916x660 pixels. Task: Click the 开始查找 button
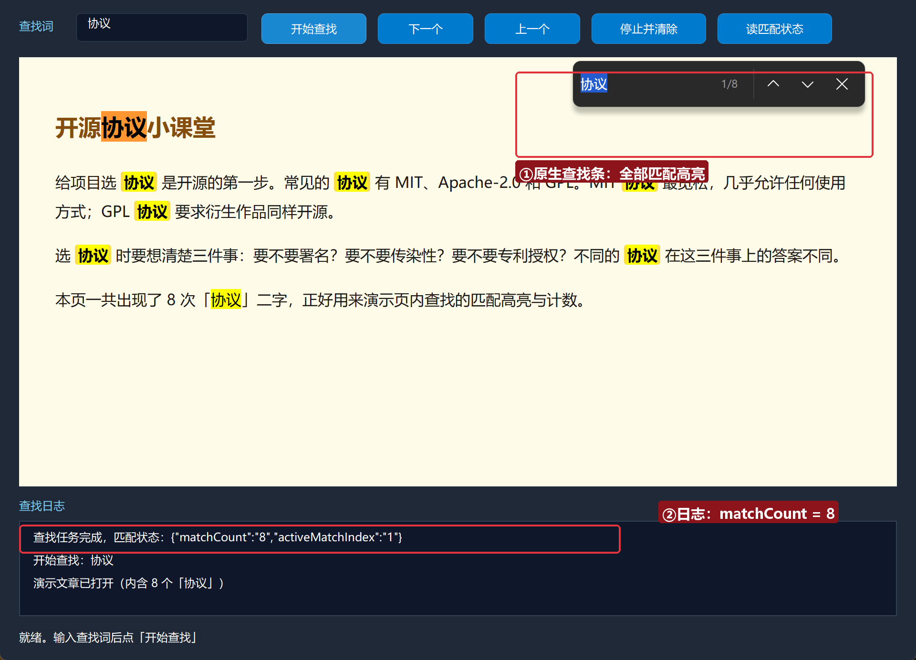coord(313,29)
